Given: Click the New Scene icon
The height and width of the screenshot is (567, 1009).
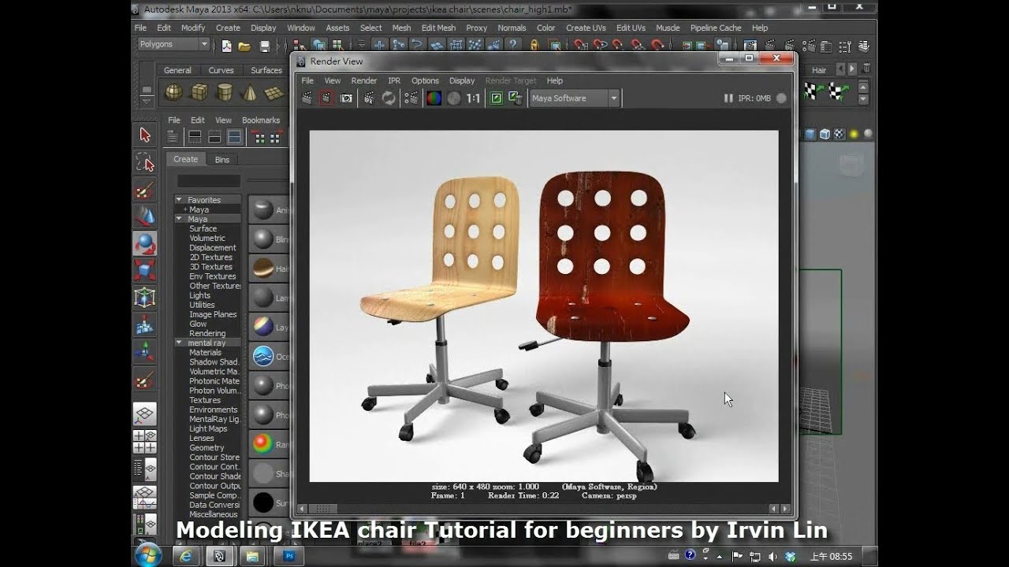Looking at the screenshot, I should click(x=226, y=46).
